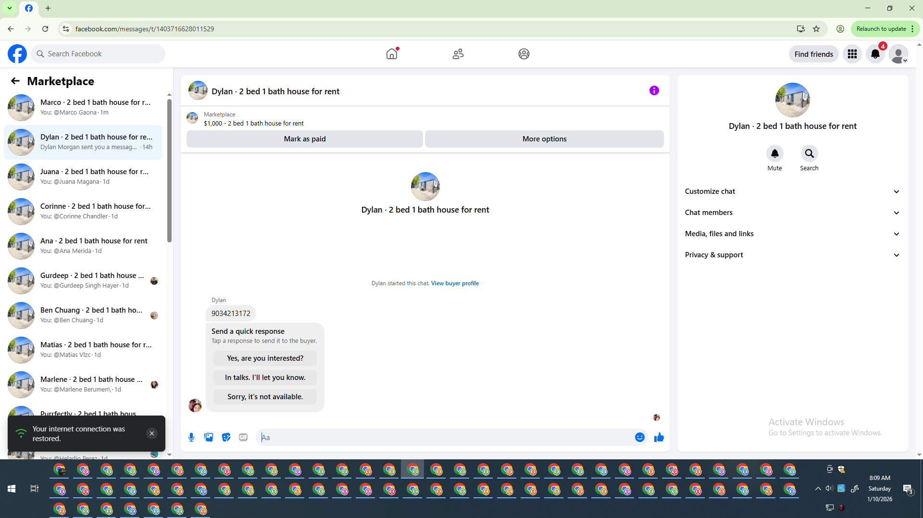Viewport: 923px width, 518px height.
Task: Install app icon in the address bar
Action: coord(800,29)
